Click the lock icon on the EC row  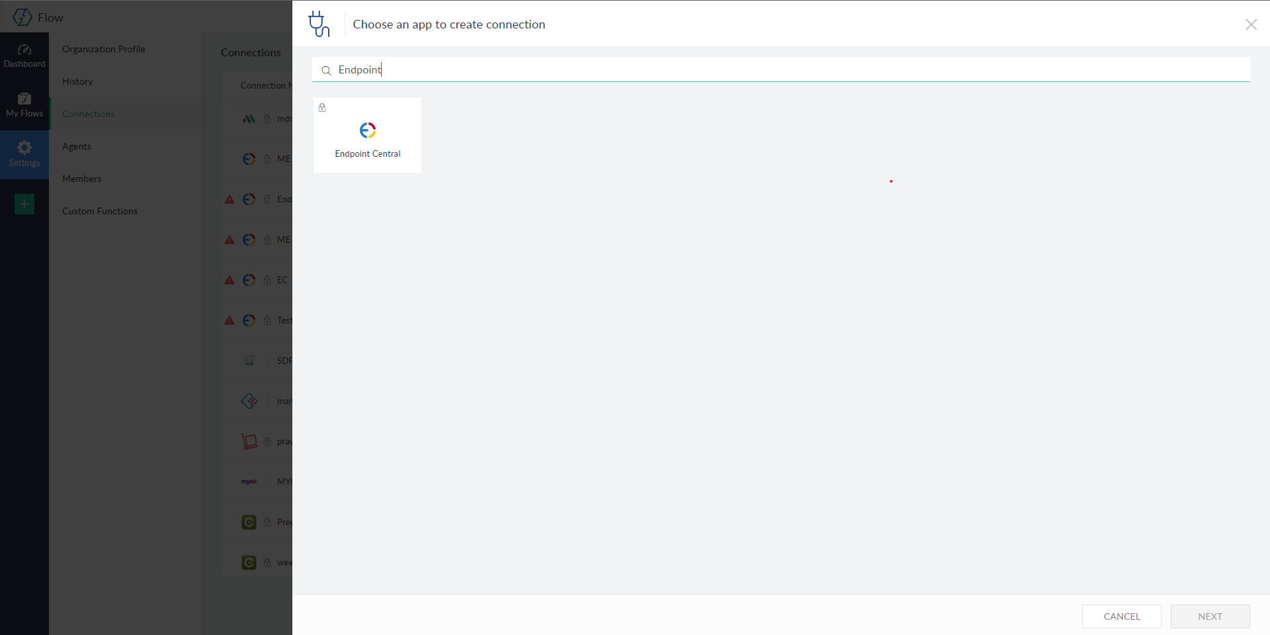267,280
